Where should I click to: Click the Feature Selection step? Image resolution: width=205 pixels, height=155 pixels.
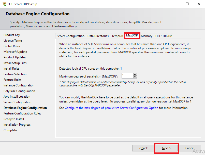(x=15, y=74)
